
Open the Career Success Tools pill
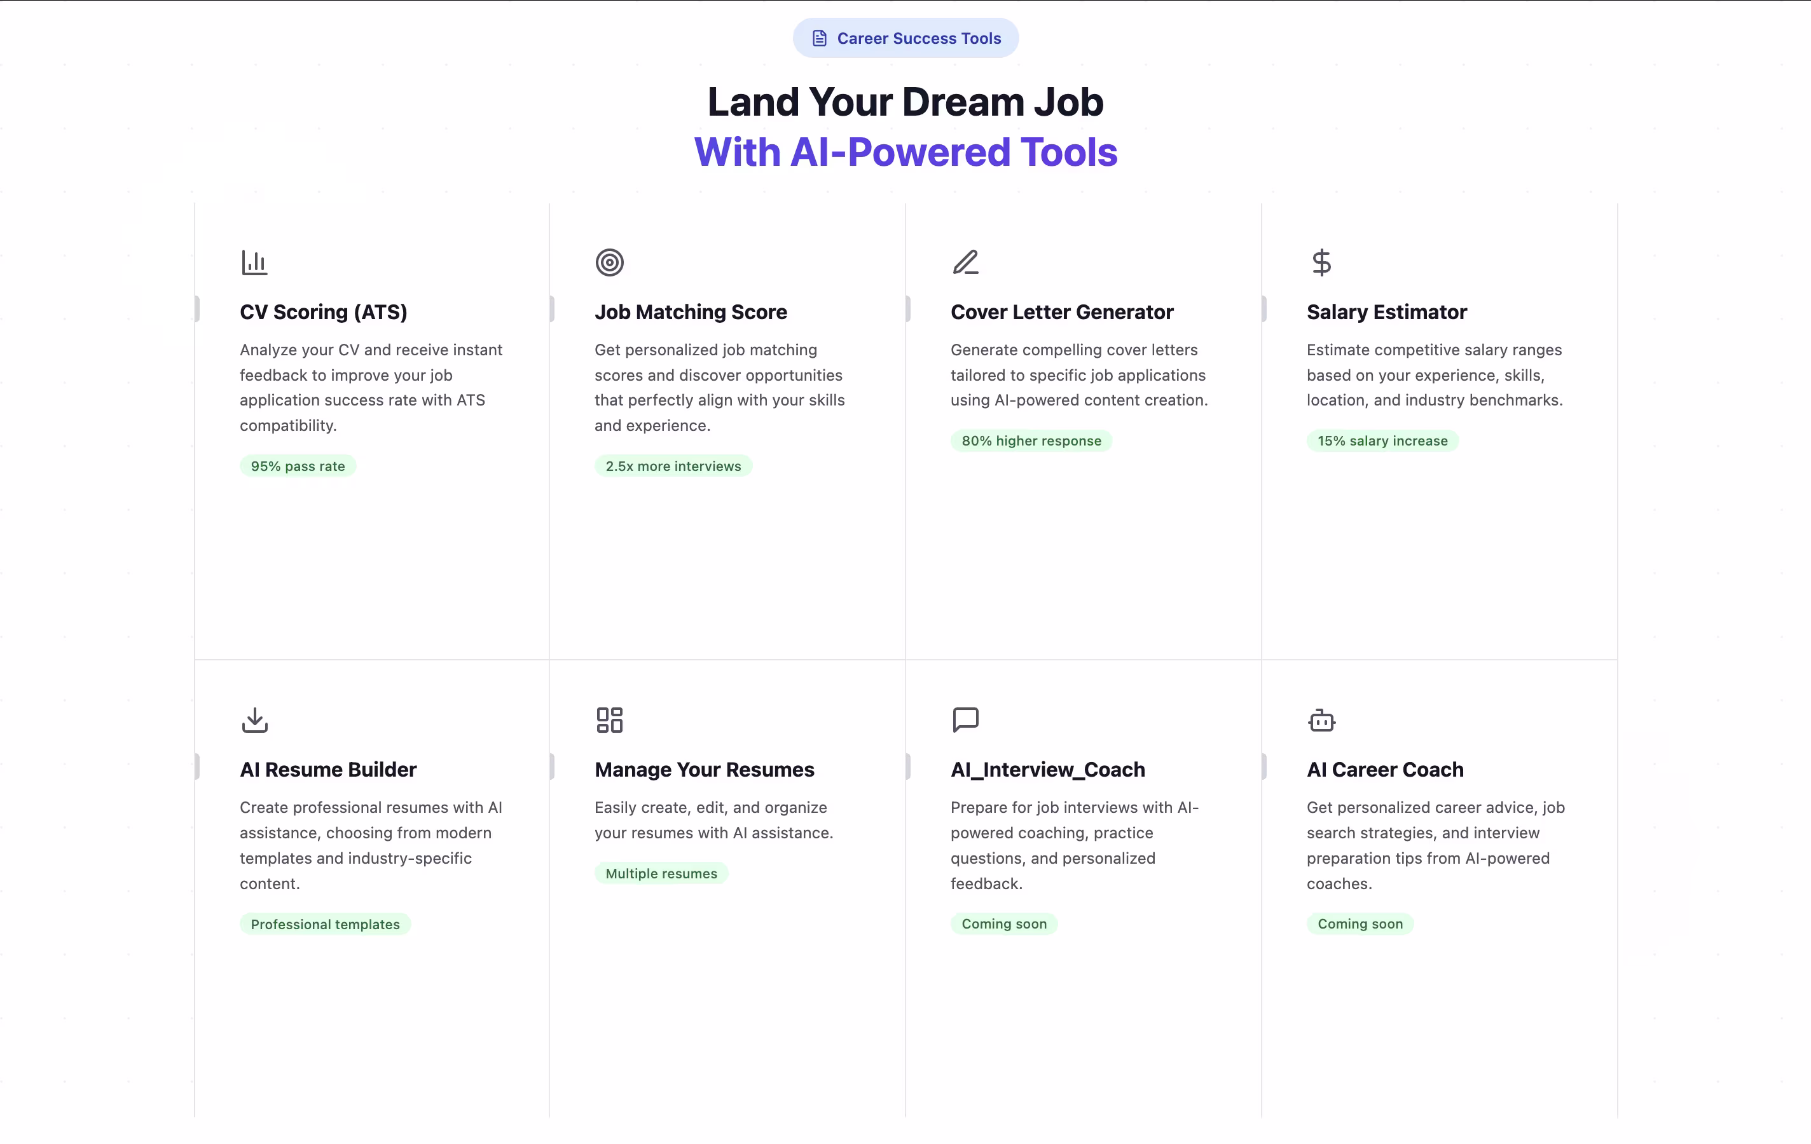click(906, 38)
